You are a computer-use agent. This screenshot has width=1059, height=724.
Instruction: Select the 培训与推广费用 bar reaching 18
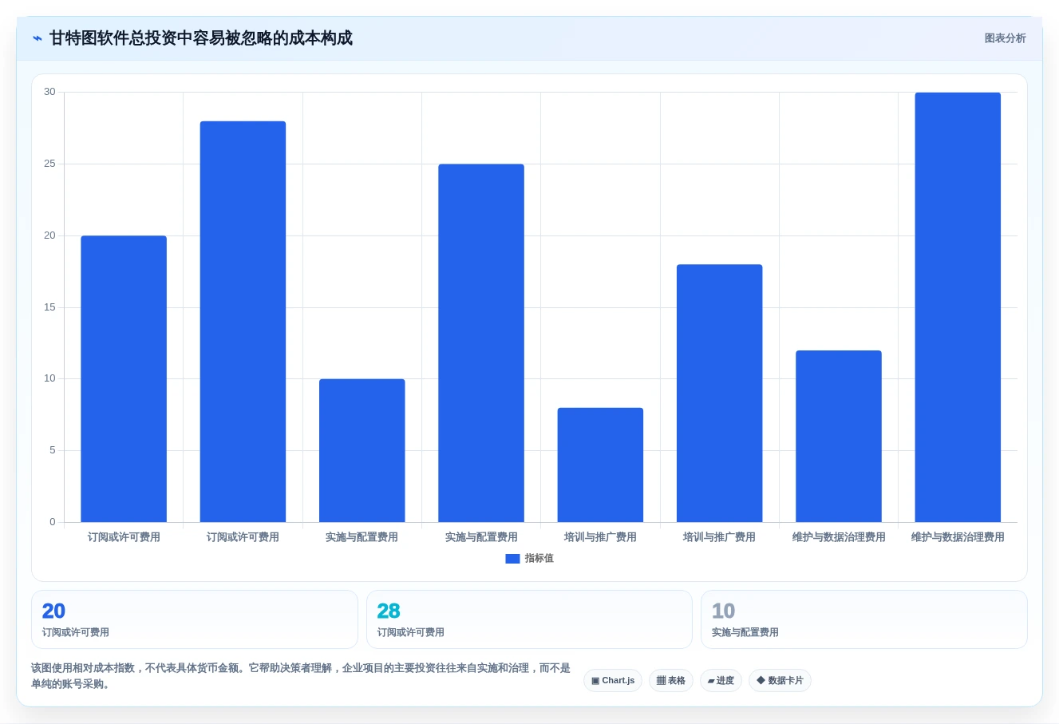(720, 394)
